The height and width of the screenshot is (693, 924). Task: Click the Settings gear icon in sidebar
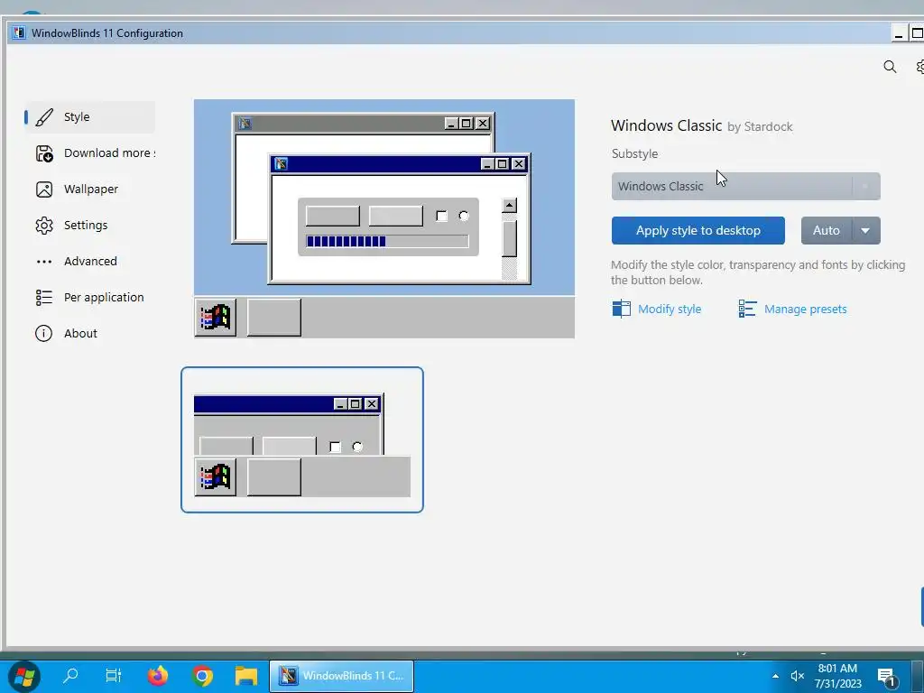coord(44,225)
